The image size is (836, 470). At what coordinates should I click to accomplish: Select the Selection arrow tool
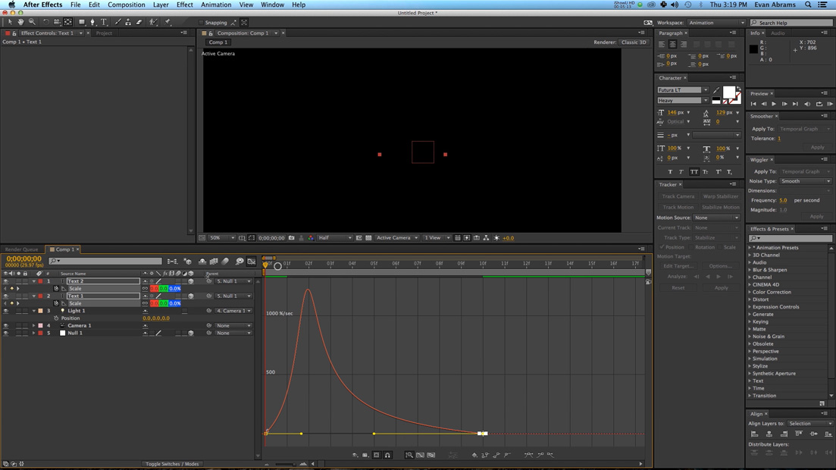point(10,22)
